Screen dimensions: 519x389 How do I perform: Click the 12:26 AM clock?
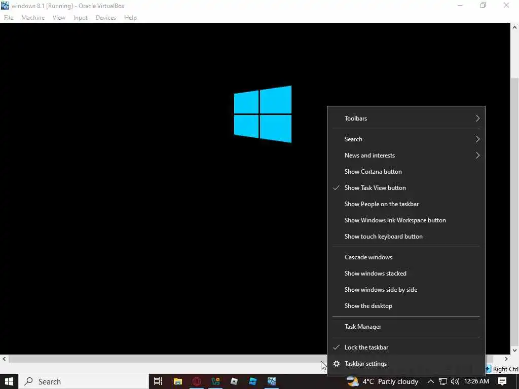pos(476,381)
